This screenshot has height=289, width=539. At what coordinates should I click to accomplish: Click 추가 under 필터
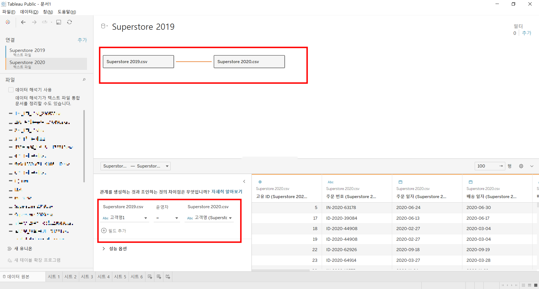[x=527, y=33]
